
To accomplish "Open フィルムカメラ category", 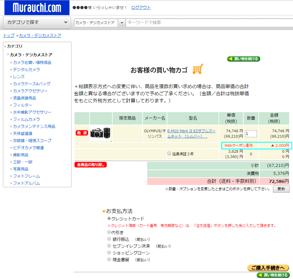I will [x=26, y=119].
